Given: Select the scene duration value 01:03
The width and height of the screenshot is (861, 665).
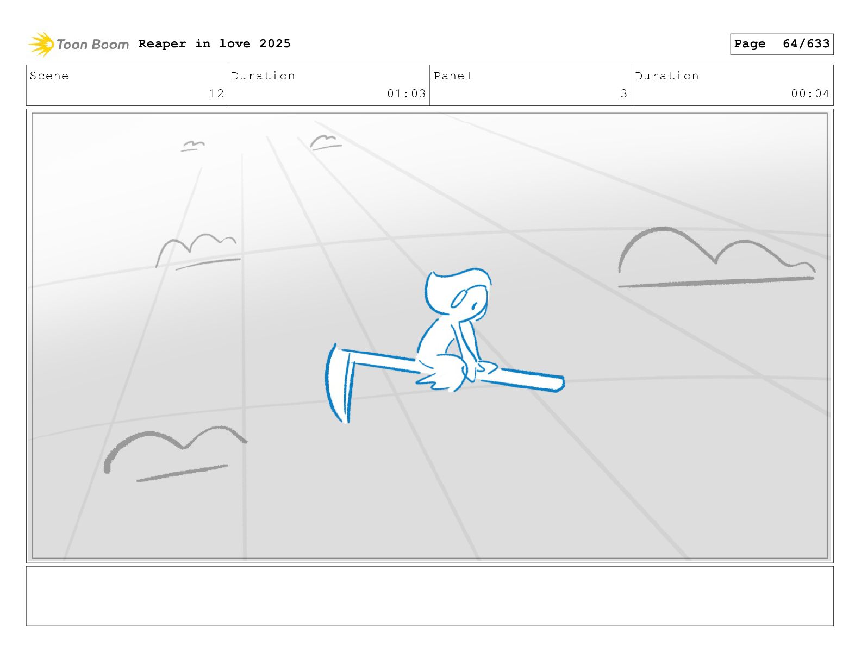Looking at the screenshot, I should point(406,93).
